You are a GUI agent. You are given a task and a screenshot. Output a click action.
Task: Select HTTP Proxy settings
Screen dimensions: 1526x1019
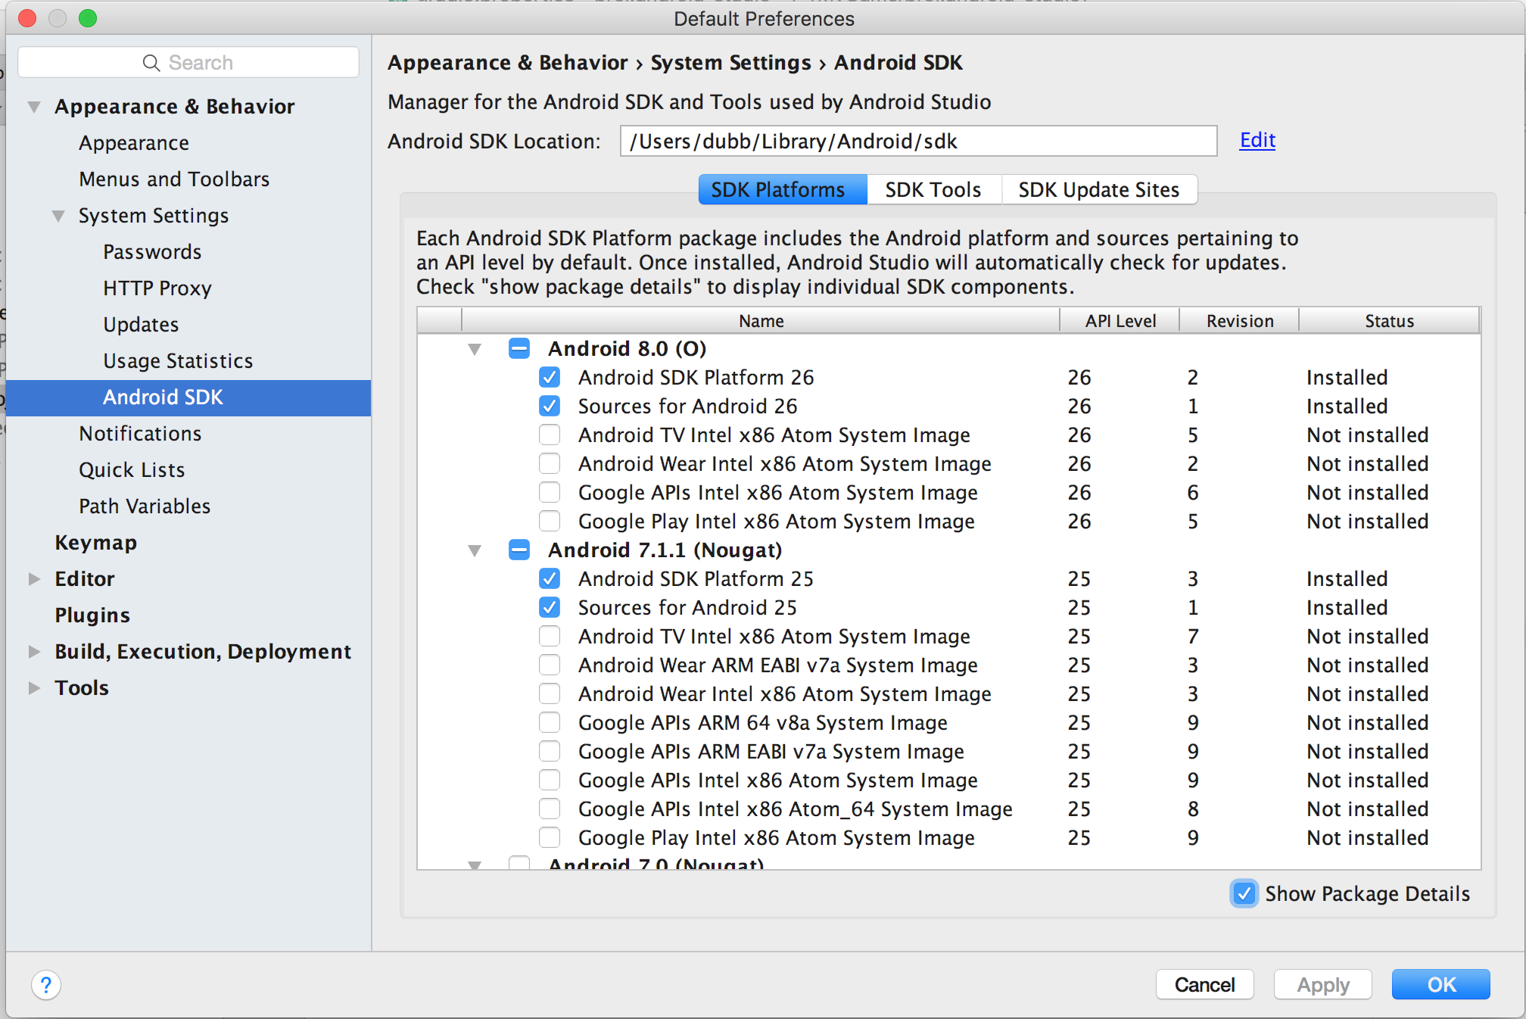pos(157,288)
